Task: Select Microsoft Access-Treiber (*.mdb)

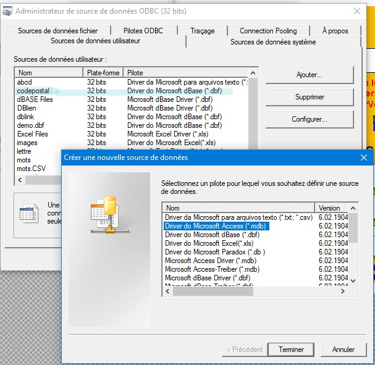Action: [x=212, y=269]
